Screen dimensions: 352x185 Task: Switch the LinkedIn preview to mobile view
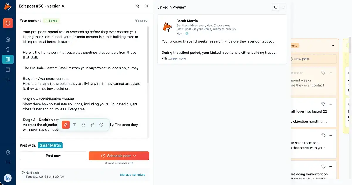click(283, 7)
